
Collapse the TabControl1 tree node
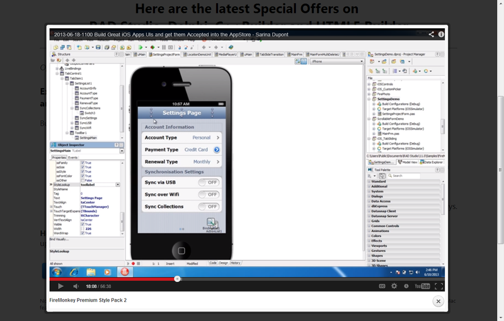(x=57, y=74)
